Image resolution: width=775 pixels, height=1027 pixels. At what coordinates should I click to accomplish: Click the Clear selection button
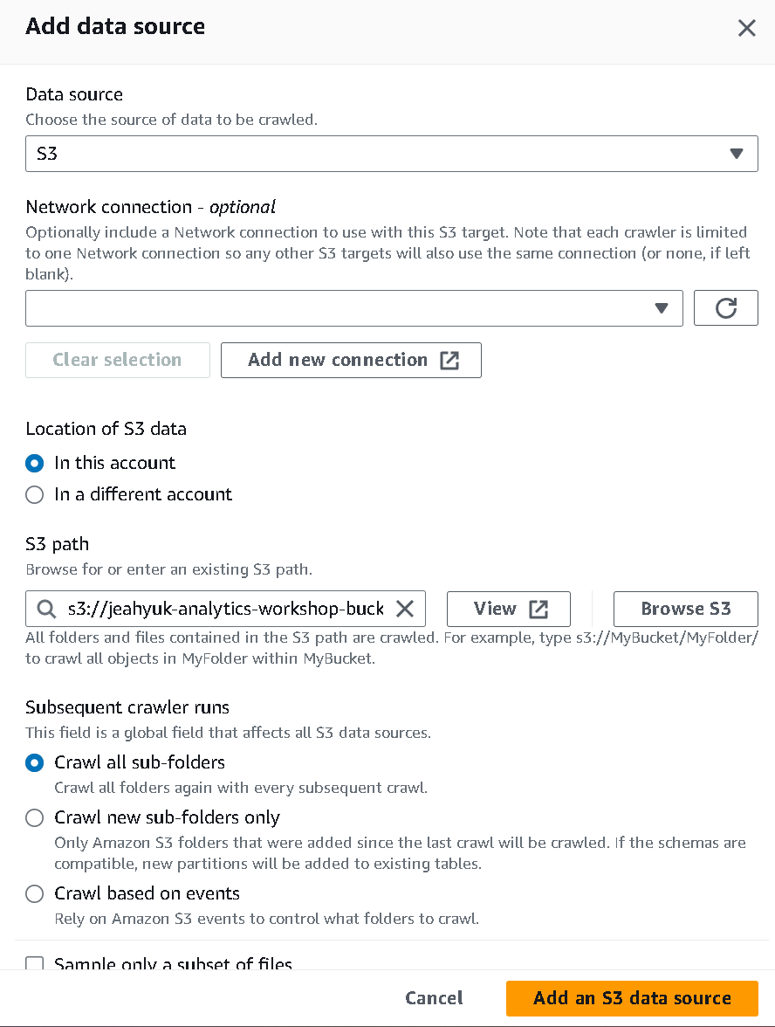[x=118, y=360]
